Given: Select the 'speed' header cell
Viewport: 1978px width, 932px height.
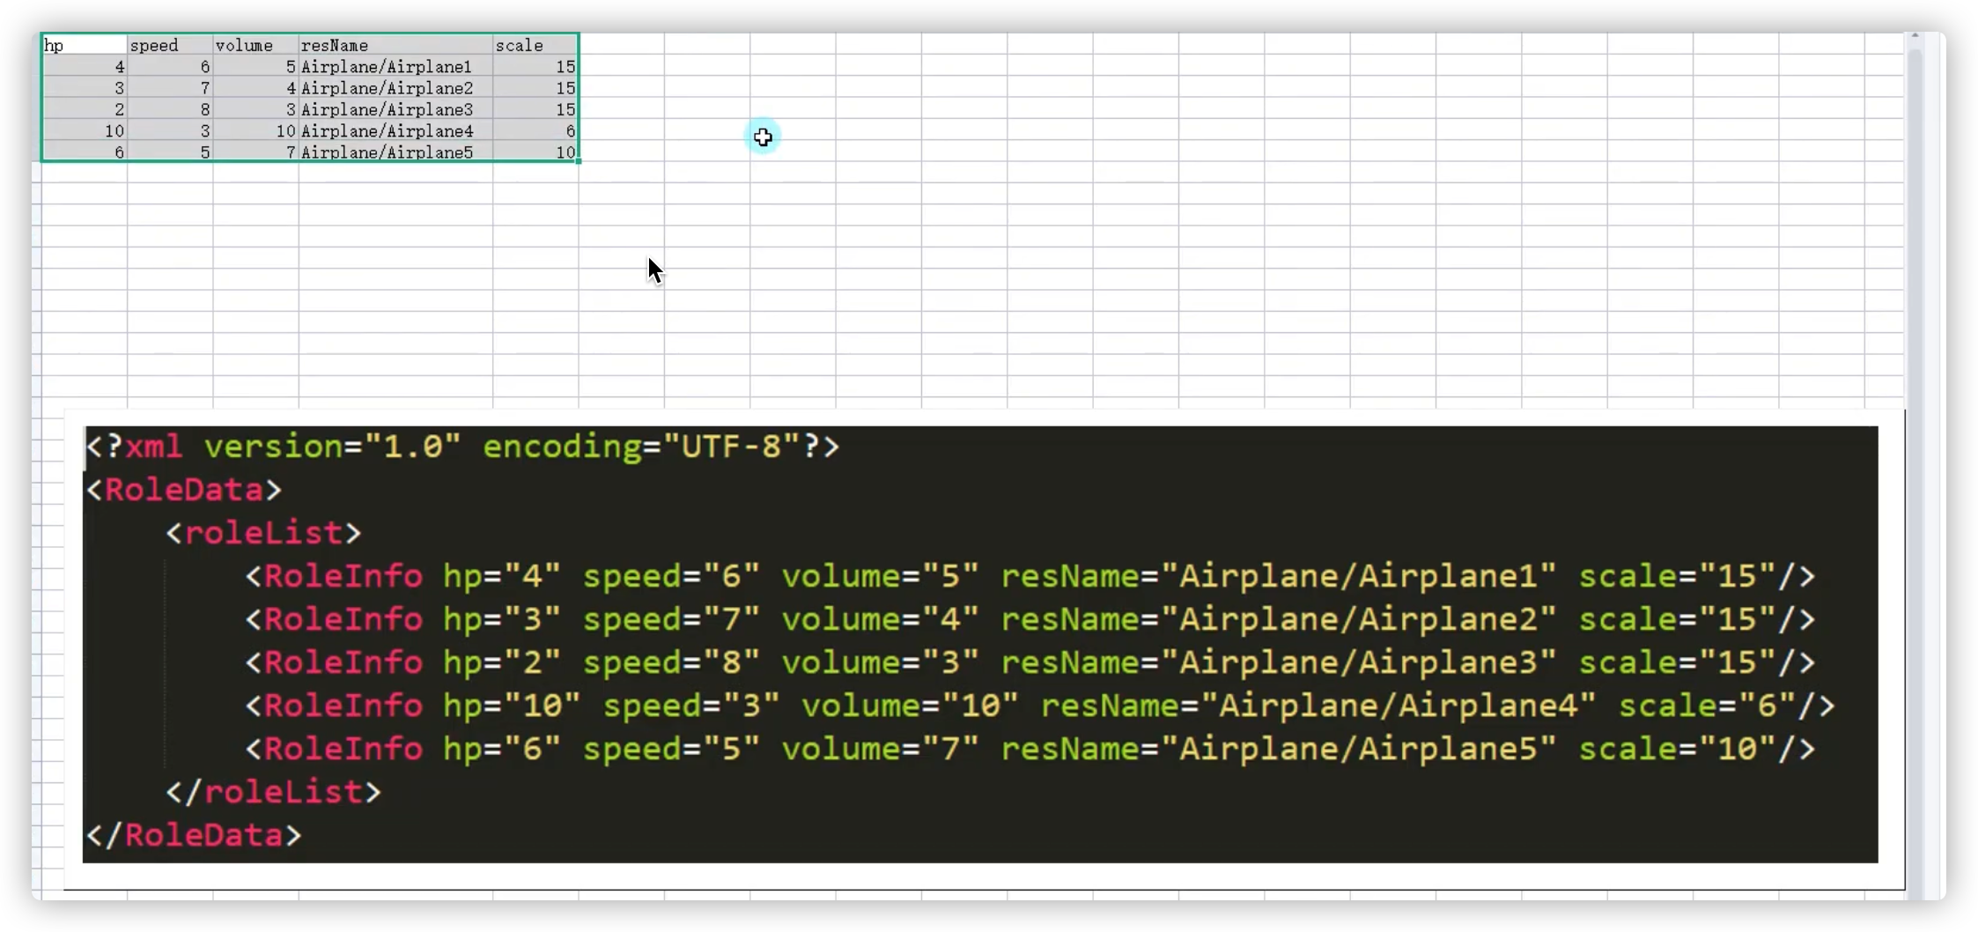Looking at the screenshot, I should pos(170,45).
